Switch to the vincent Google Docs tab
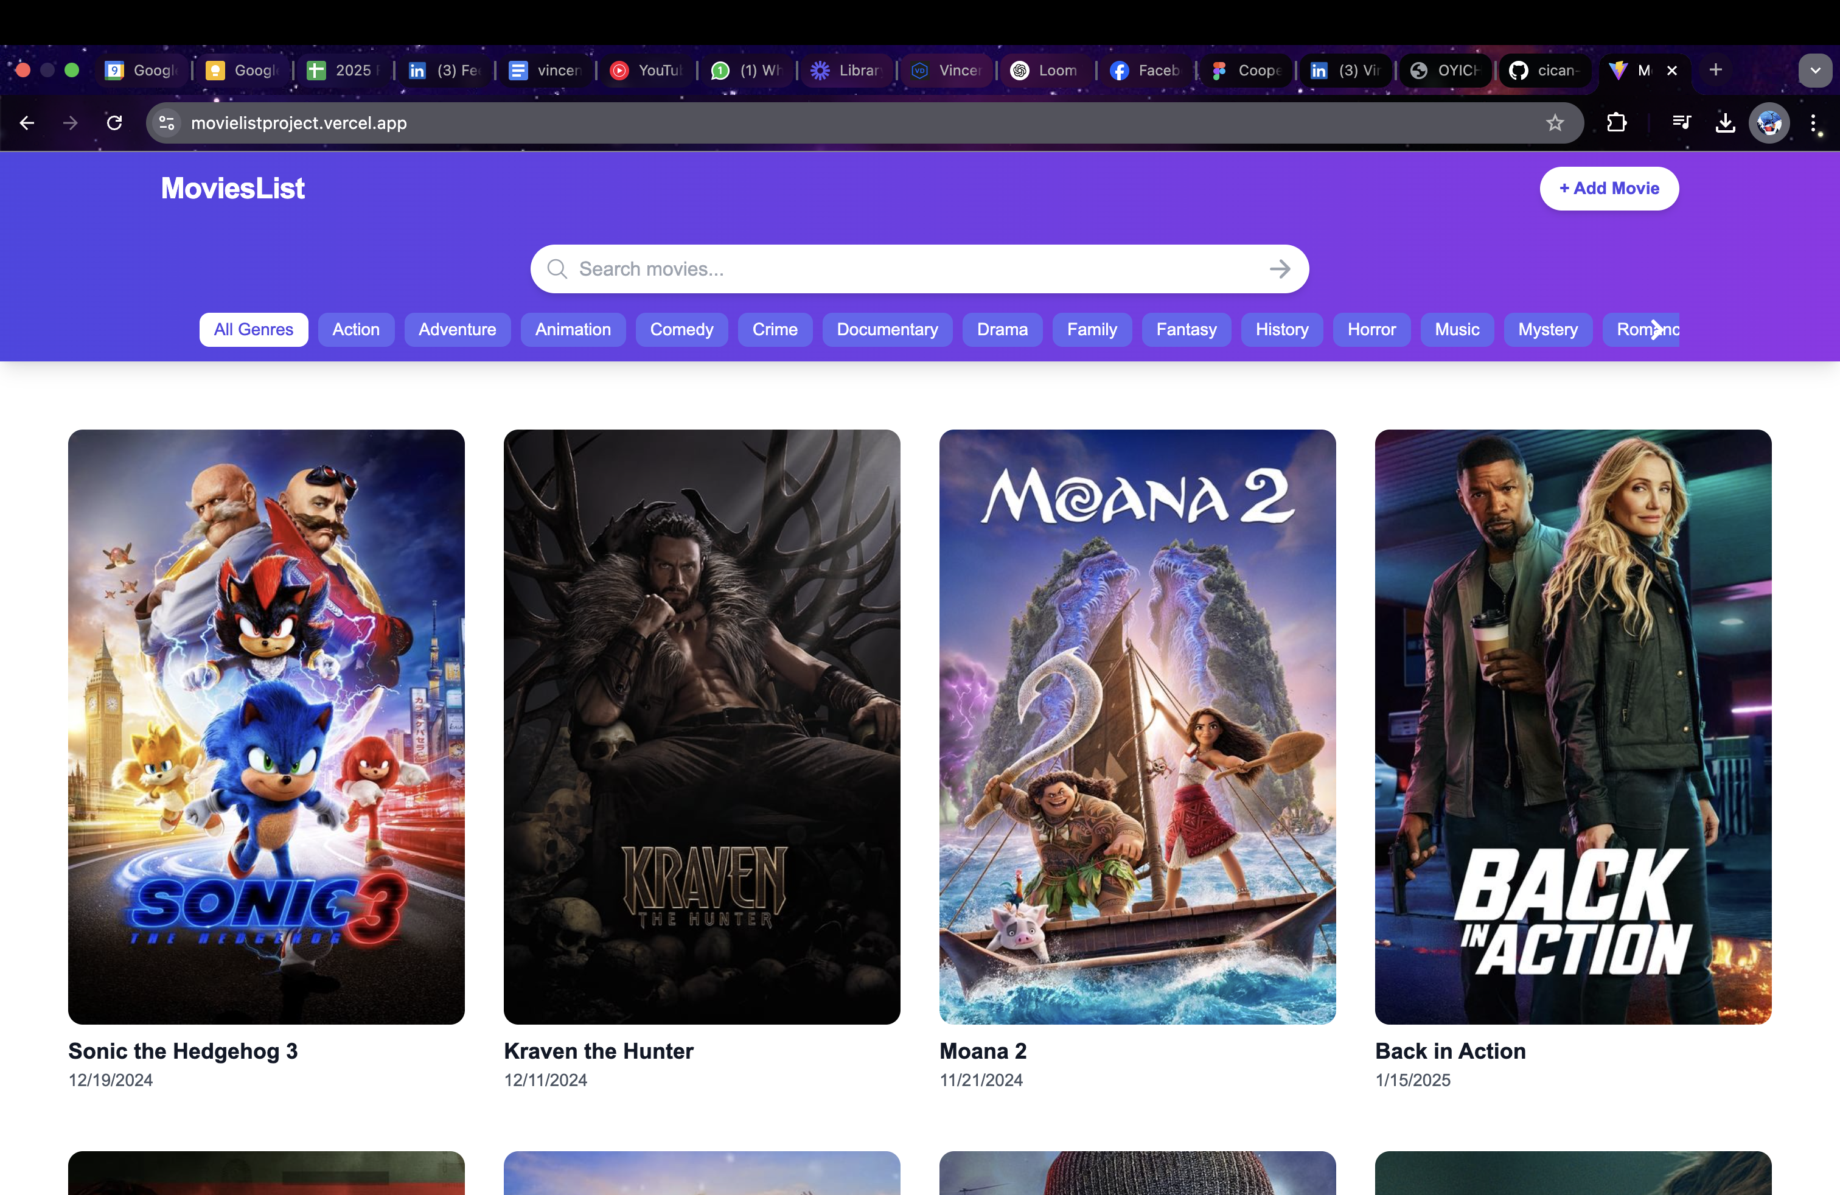 546,71
